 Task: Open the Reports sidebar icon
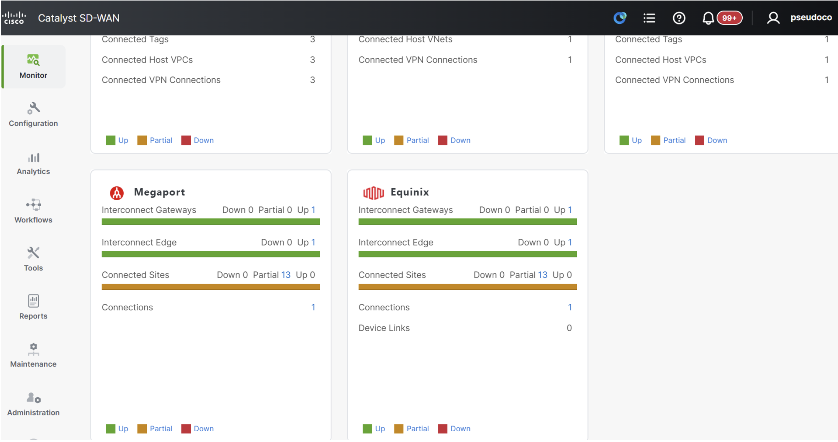point(33,301)
